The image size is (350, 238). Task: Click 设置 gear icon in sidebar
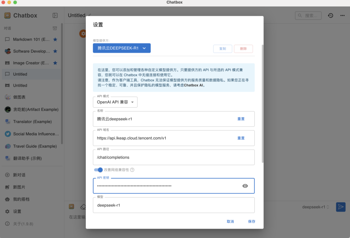7,211
